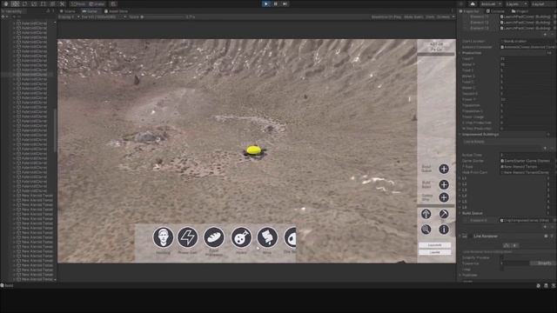Viewport: 557px width, 313px height.
Task: Toggle the Line Renderer enabled checkbox
Action: point(471,236)
